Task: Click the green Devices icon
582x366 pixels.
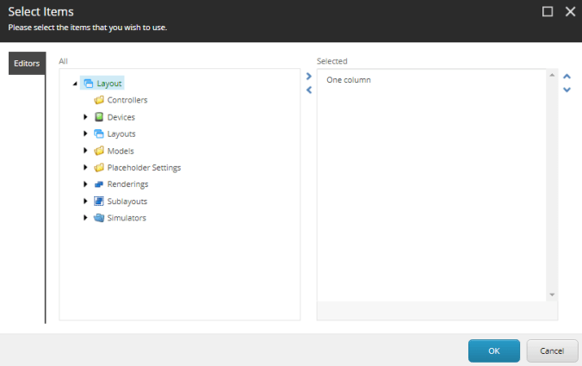Action: pos(99,117)
